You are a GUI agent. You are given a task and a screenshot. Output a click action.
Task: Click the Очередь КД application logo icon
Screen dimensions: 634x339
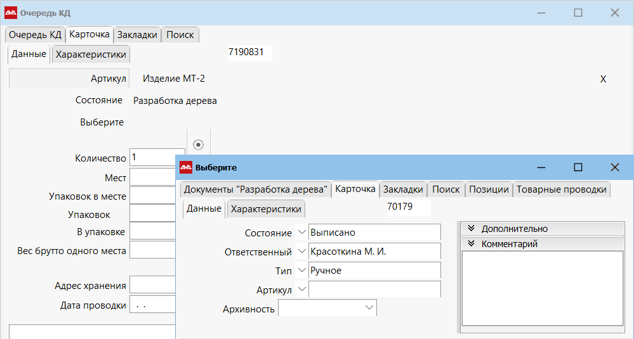11,13
